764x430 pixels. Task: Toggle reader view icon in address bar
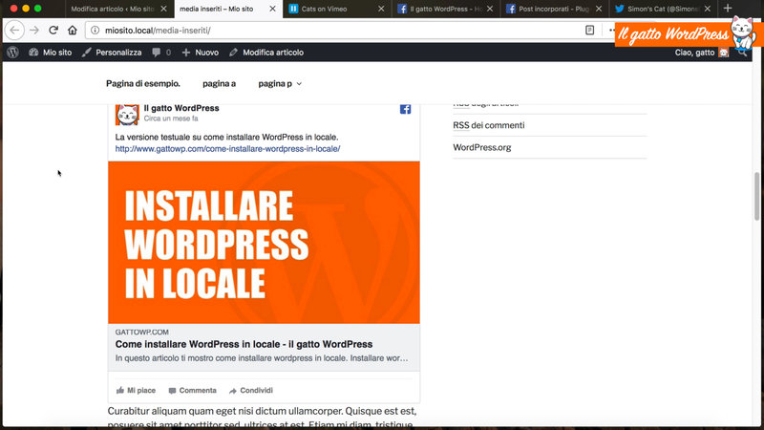[589, 31]
